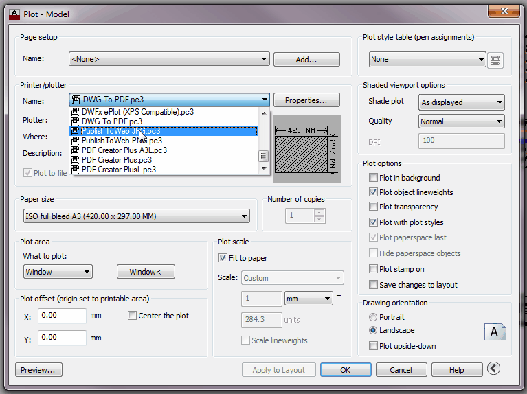
Task: Click the landscape orientation page icon
Action: point(495,332)
